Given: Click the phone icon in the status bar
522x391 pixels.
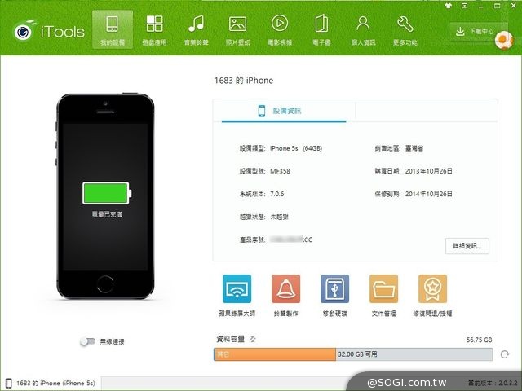Looking at the screenshot, I should tap(9, 384).
